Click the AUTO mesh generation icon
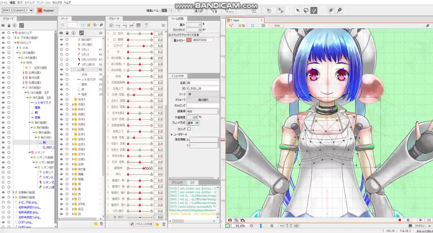The image size is (433, 233). point(228,10)
